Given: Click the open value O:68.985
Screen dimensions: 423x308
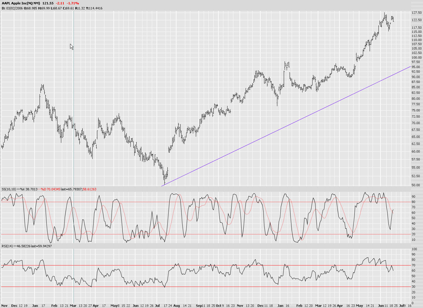Looking at the screenshot, I should 30,8.
